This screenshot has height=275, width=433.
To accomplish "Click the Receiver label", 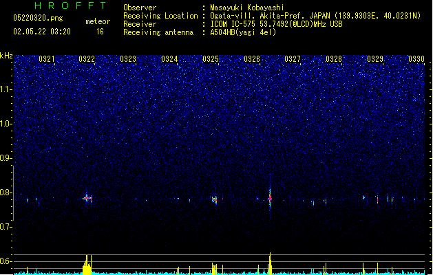I will click(x=140, y=24).
